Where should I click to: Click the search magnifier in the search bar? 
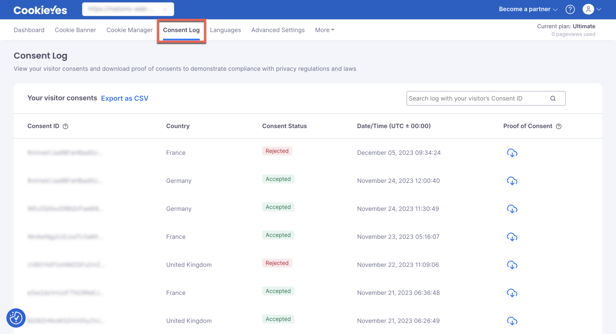(x=553, y=98)
